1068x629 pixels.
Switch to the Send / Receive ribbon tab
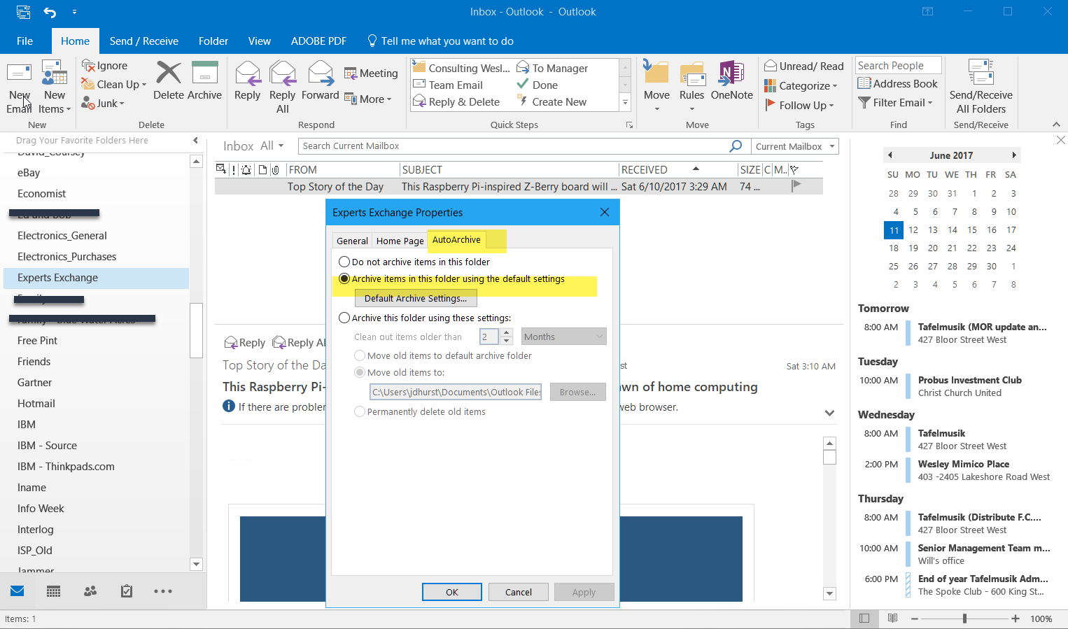click(143, 41)
